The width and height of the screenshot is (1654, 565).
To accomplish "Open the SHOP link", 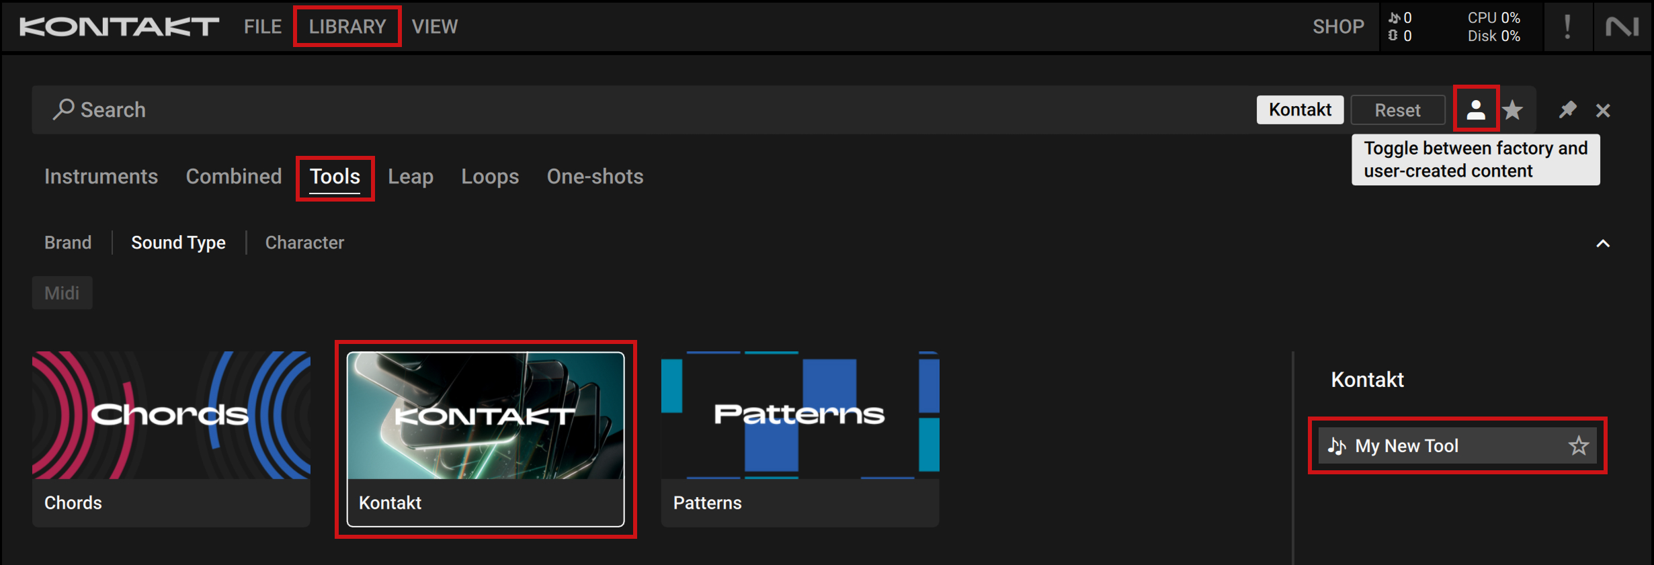I will (x=1338, y=27).
